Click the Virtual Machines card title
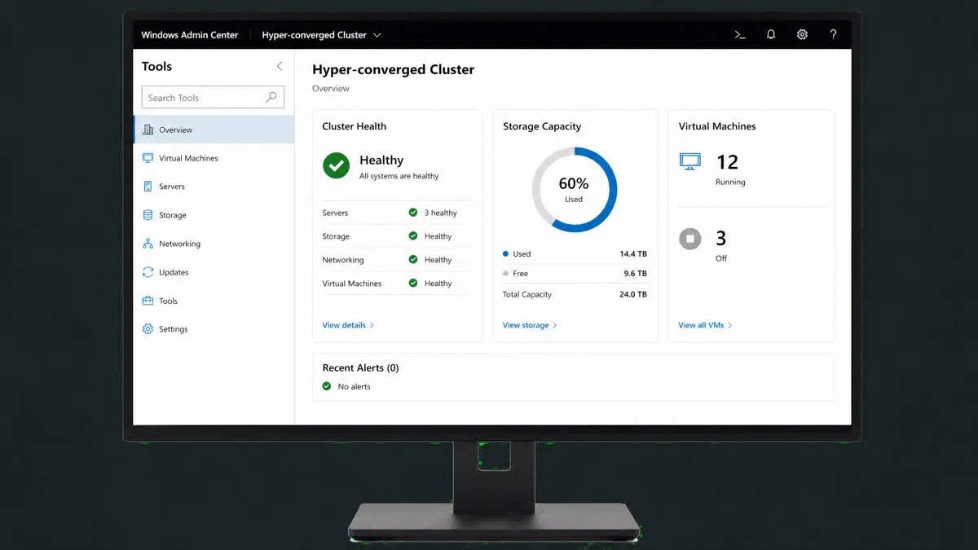The width and height of the screenshot is (978, 550). 717,126
